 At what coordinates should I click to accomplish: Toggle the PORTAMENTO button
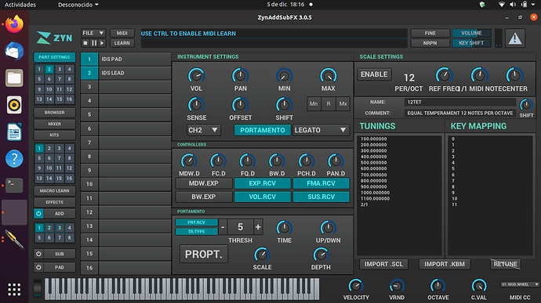(262, 130)
